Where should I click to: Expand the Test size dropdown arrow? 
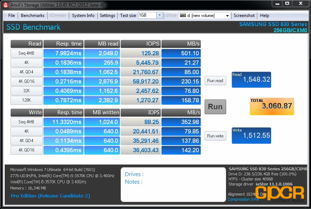click(159, 15)
